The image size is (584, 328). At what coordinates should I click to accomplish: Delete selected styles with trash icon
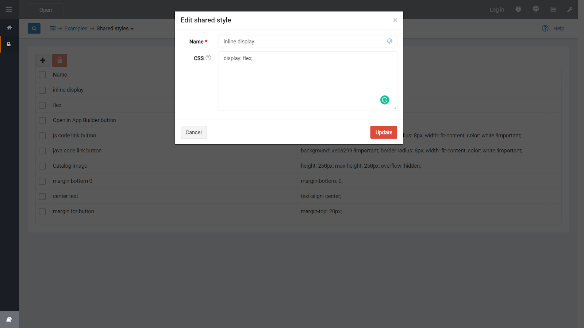59,60
